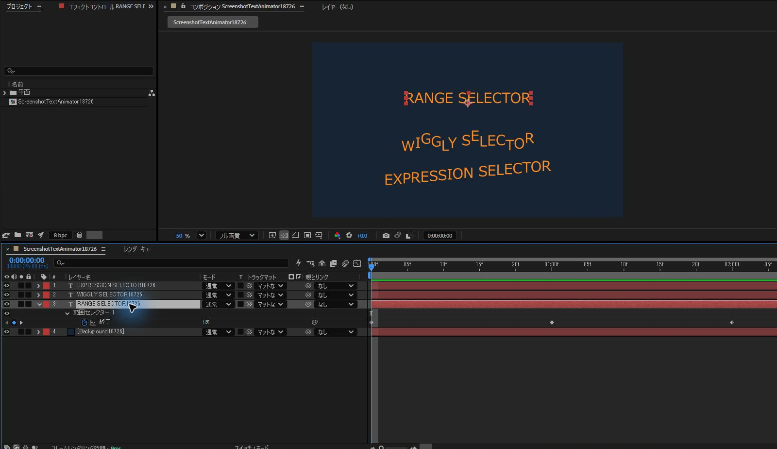The height and width of the screenshot is (449, 777).
Task: Switch to レンダーキュー tab
Action: coord(138,249)
